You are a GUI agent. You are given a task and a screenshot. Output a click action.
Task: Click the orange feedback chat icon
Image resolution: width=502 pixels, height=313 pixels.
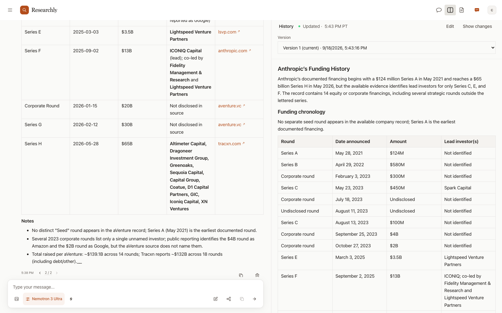click(477, 10)
